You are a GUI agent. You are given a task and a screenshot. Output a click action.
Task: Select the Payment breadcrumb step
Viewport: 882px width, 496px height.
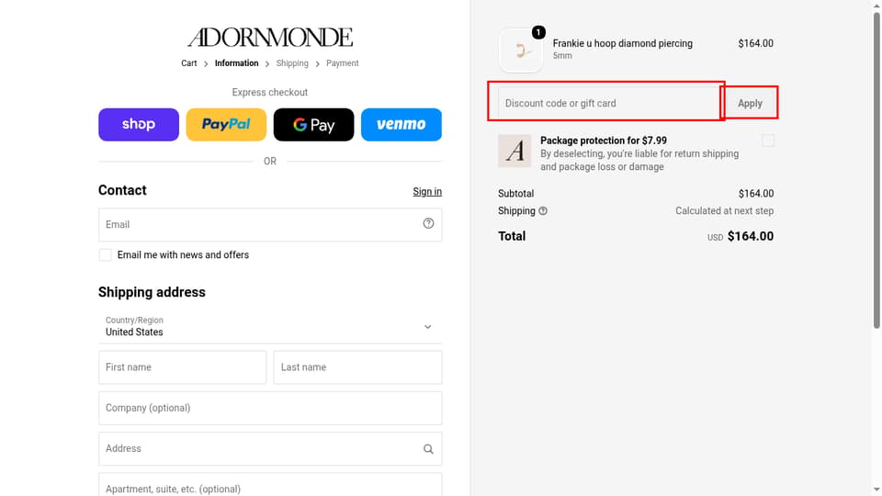click(x=342, y=63)
